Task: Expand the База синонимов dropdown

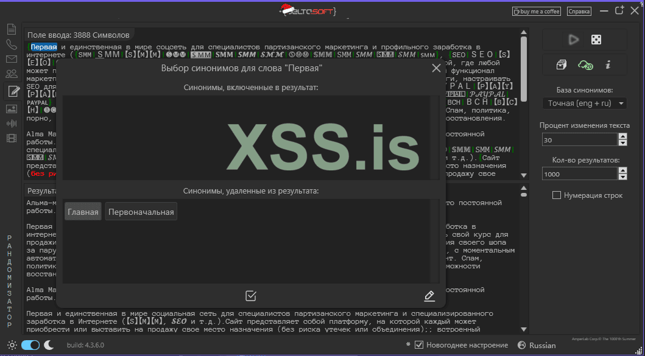Action: pos(585,103)
